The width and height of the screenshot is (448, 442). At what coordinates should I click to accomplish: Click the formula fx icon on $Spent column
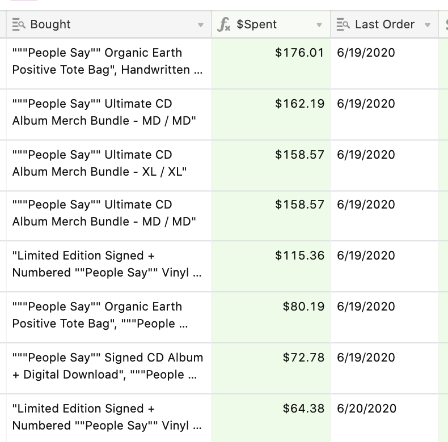tap(223, 24)
